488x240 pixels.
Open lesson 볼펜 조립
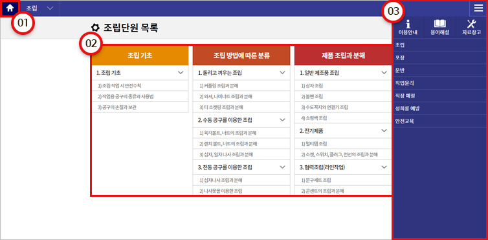343,96
